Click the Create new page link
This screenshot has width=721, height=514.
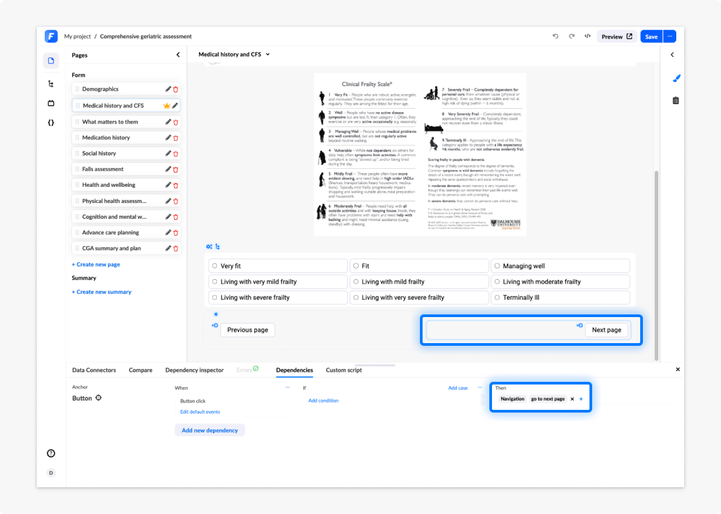[96, 264]
